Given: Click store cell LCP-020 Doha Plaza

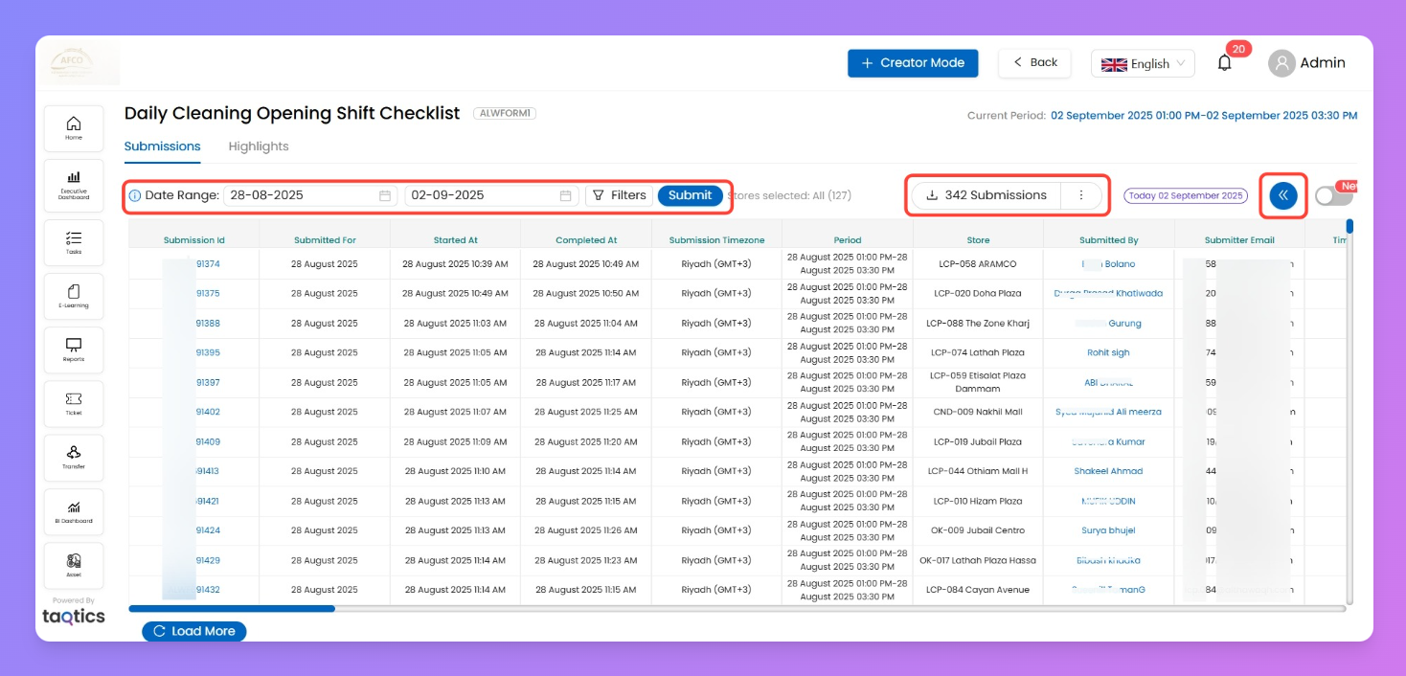Looking at the screenshot, I should pyautogui.click(x=978, y=294).
